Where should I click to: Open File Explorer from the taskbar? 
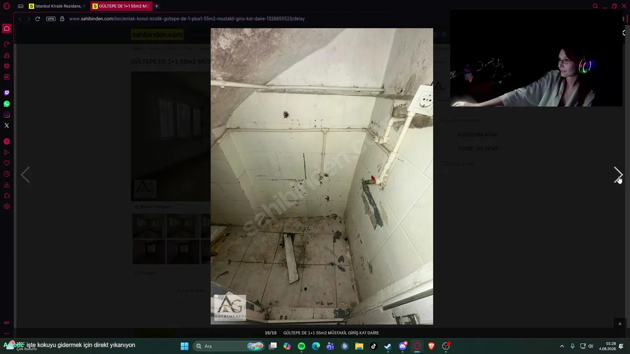[359, 346]
